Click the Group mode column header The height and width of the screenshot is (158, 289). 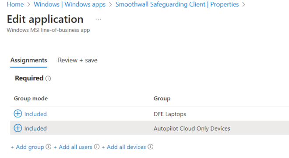31,99
